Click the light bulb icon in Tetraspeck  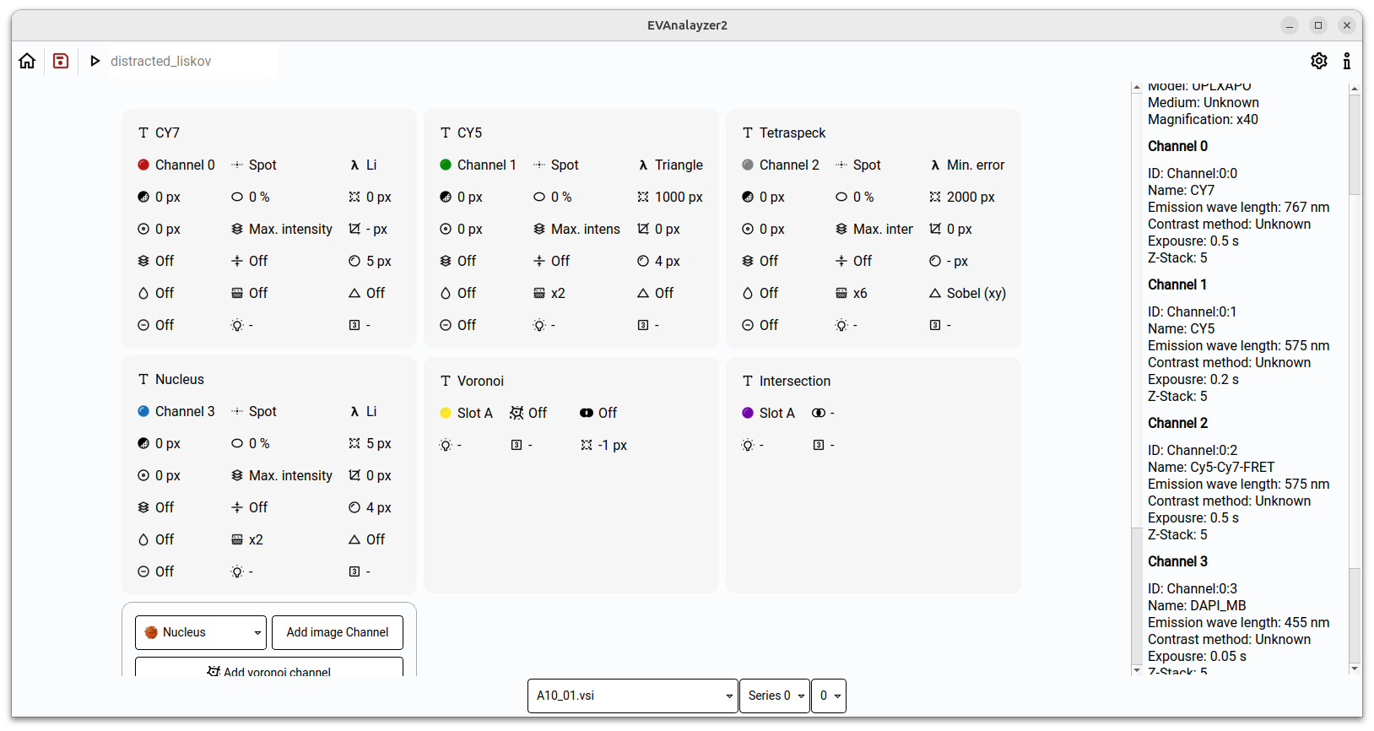coord(841,325)
